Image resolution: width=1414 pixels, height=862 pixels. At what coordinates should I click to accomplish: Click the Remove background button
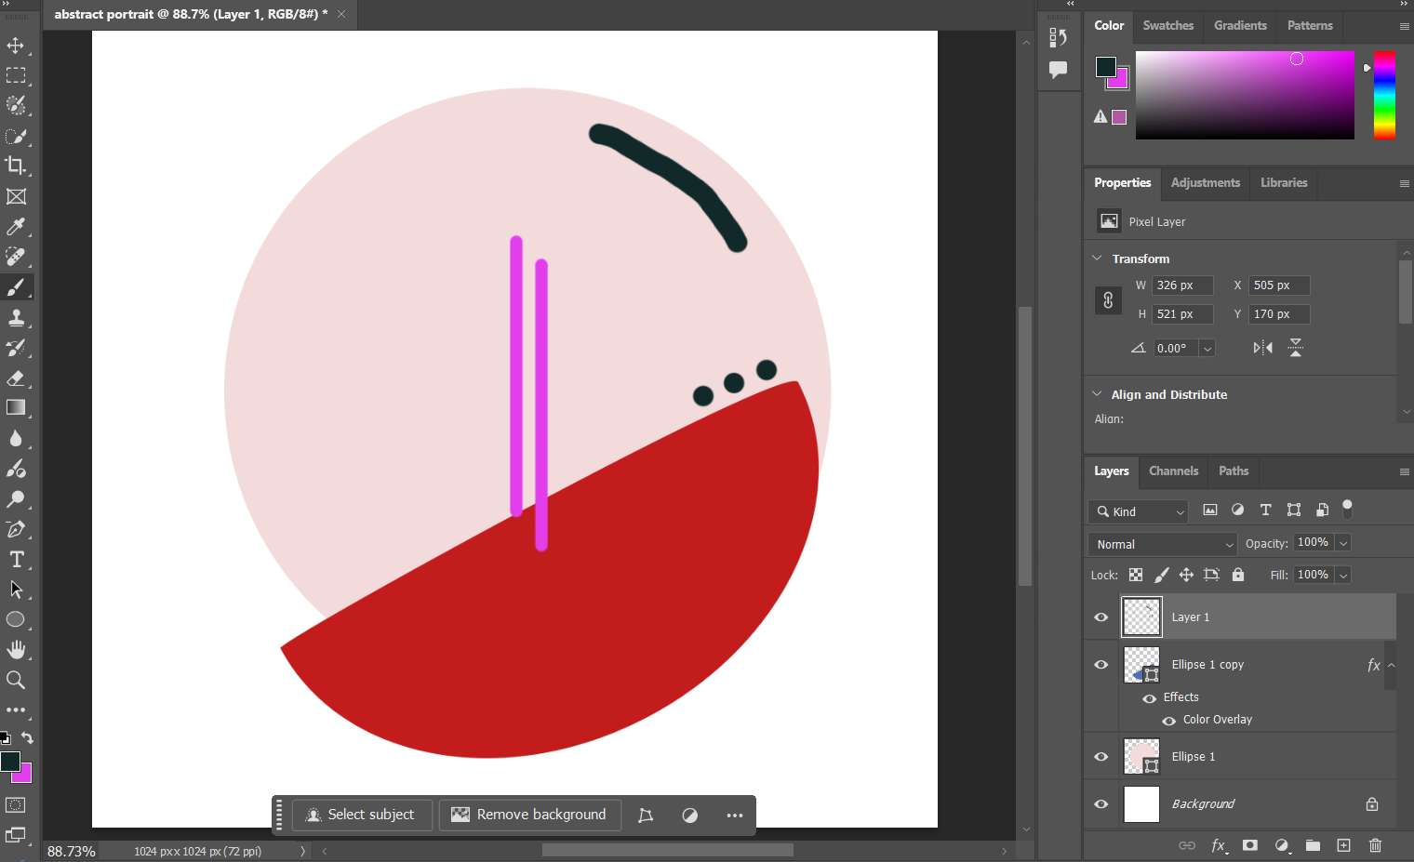(x=529, y=815)
